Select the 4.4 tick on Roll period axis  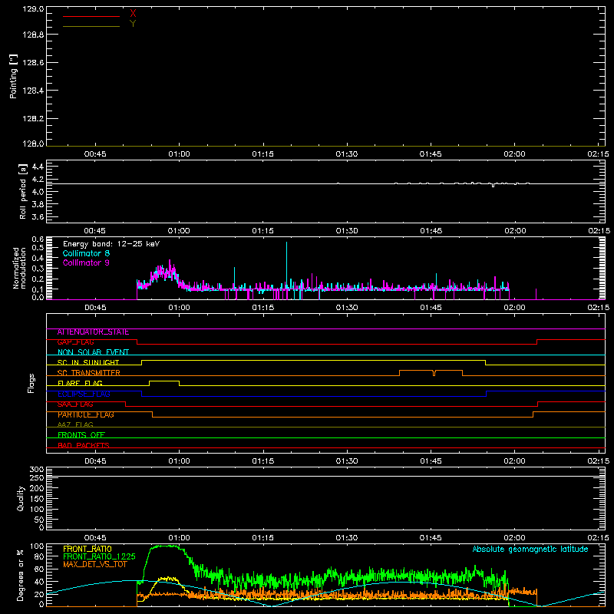click(x=38, y=167)
